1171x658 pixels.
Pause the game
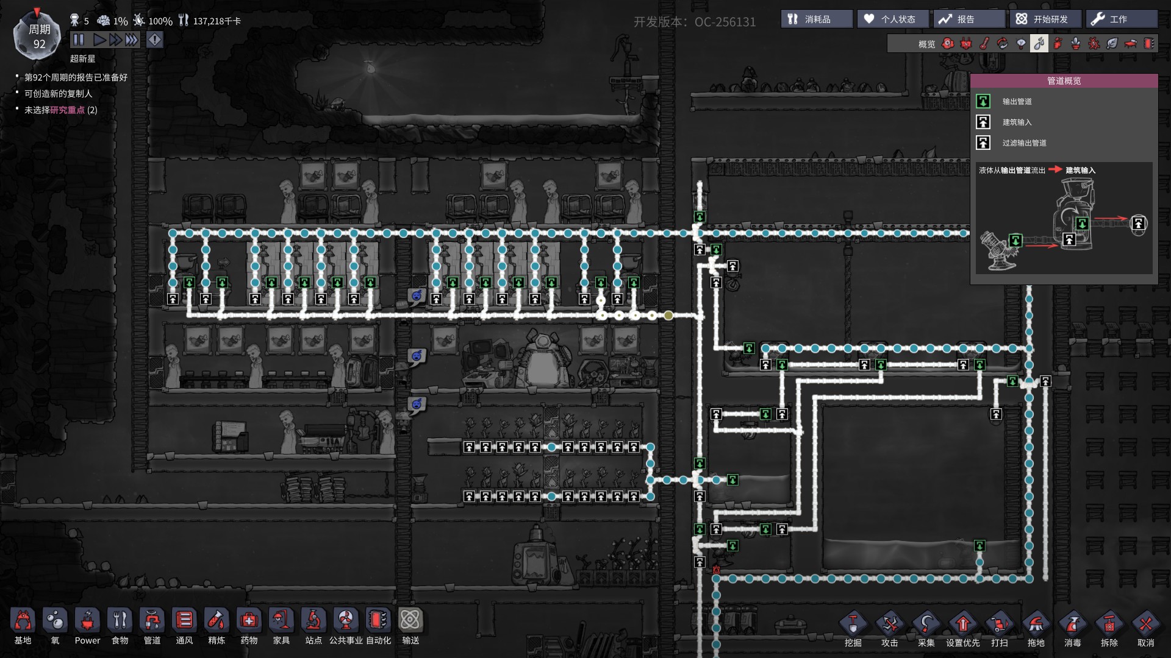[79, 40]
